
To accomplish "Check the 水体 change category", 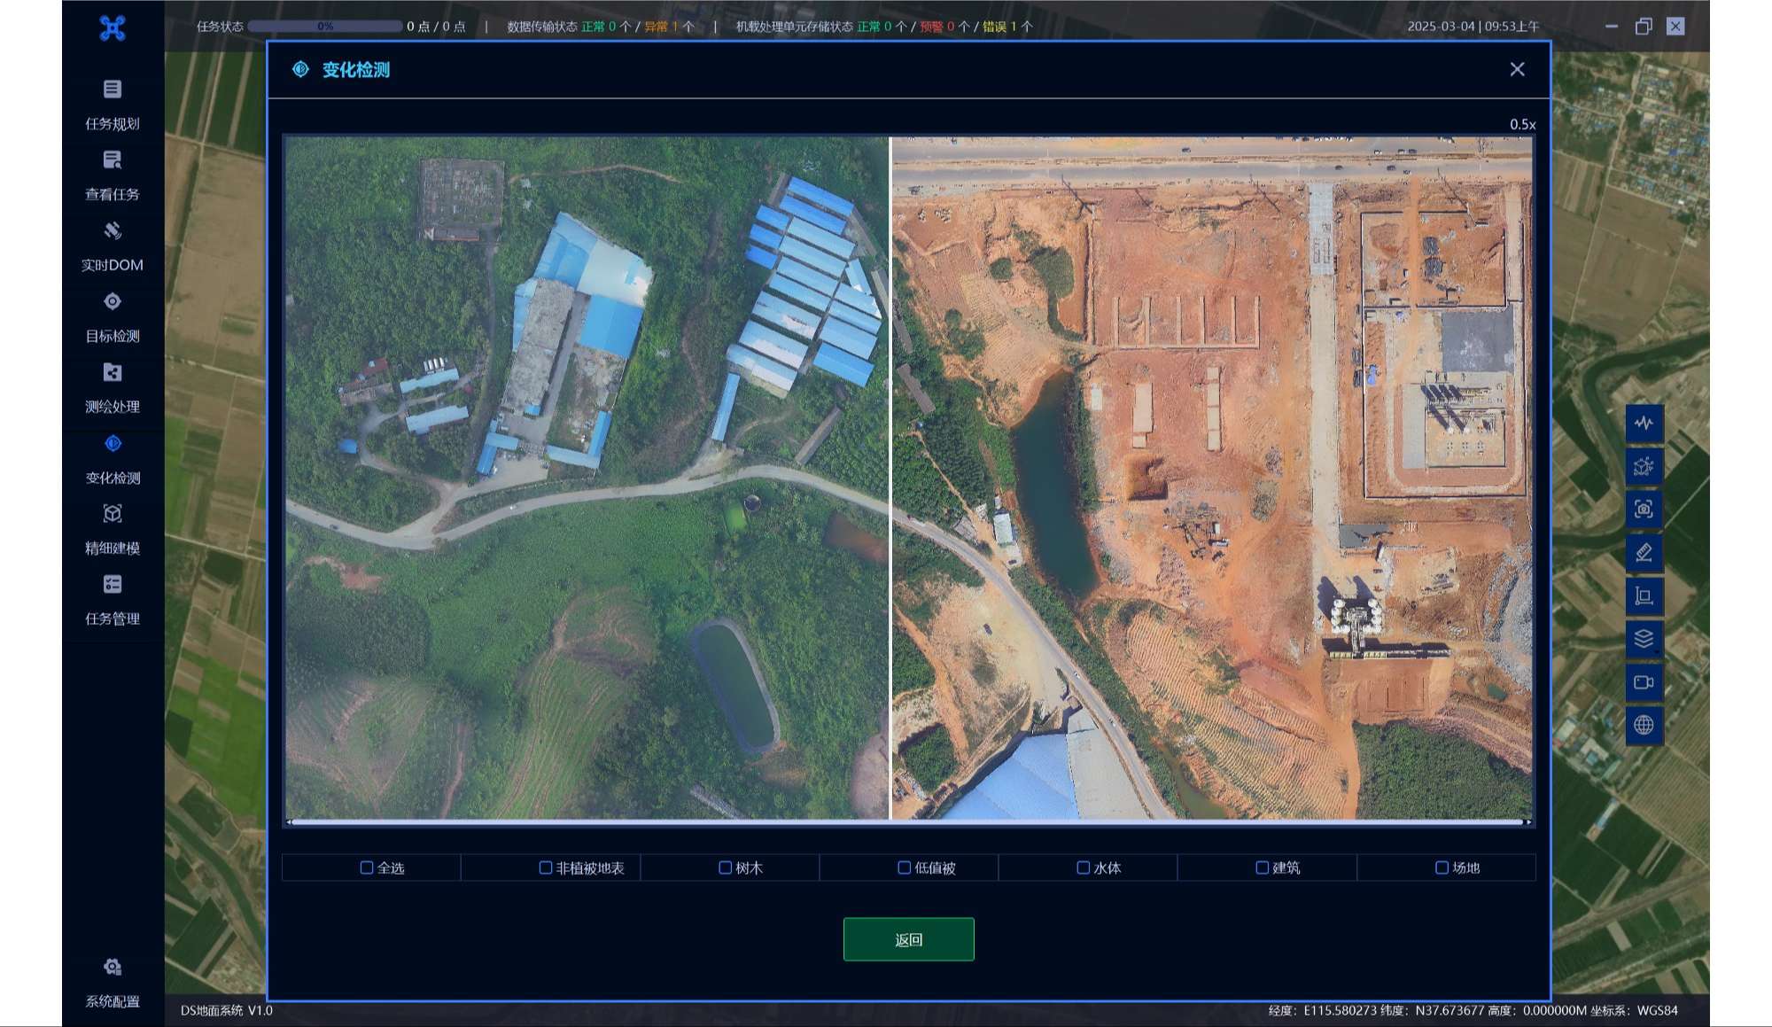I will click(x=1083, y=868).
